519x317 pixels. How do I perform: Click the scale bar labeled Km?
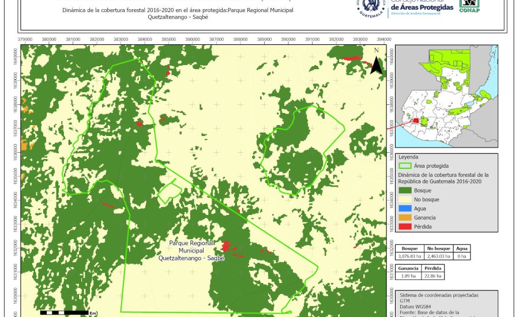(63, 312)
